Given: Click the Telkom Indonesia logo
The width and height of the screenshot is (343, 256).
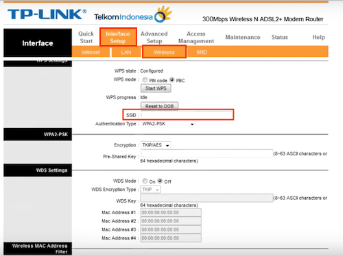Looking at the screenshot, I should (133, 15).
